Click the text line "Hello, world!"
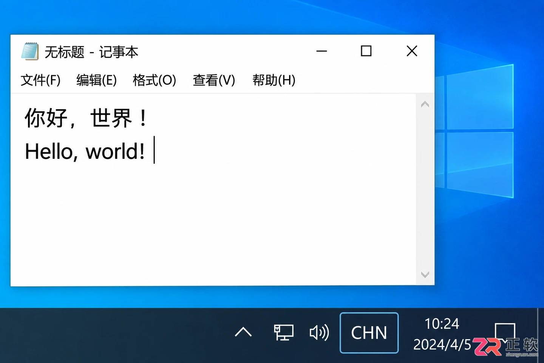The height and width of the screenshot is (363, 544). coord(85,151)
